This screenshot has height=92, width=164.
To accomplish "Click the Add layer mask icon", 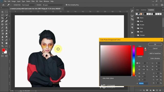I will 147,90.
